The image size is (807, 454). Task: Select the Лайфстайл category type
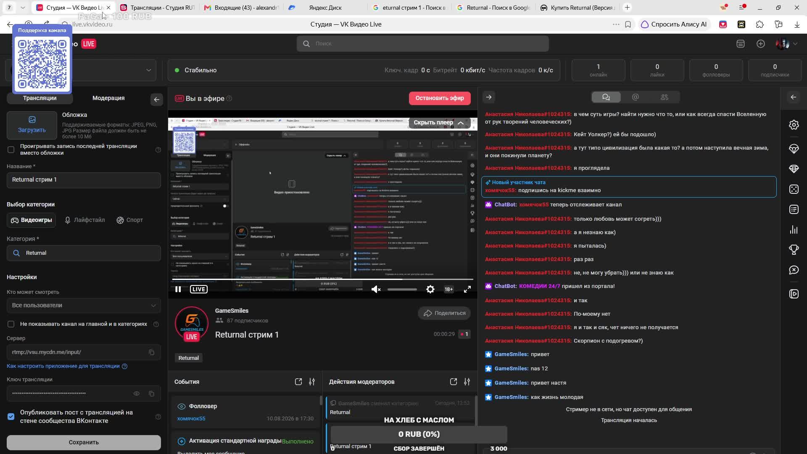(x=84, y=220)
